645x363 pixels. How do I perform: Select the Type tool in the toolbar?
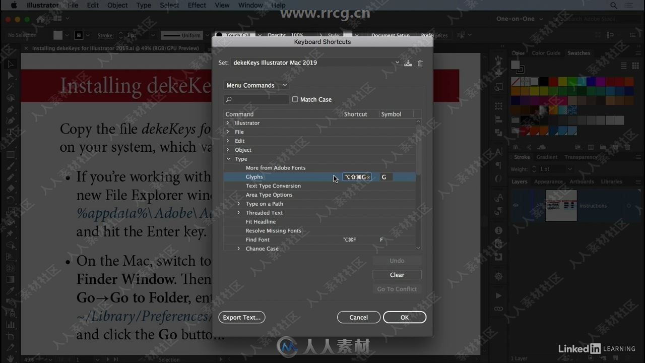[10, 133]
